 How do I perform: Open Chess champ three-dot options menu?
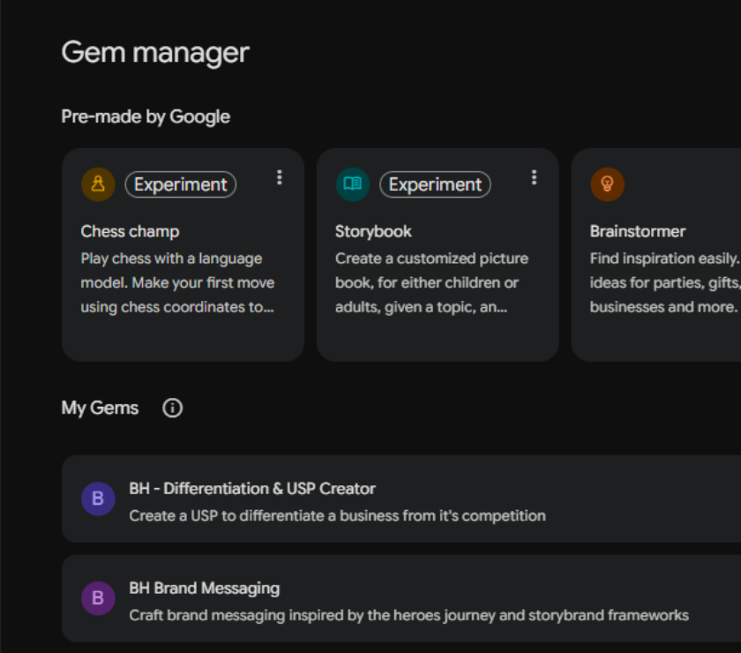tap(280, 177)
